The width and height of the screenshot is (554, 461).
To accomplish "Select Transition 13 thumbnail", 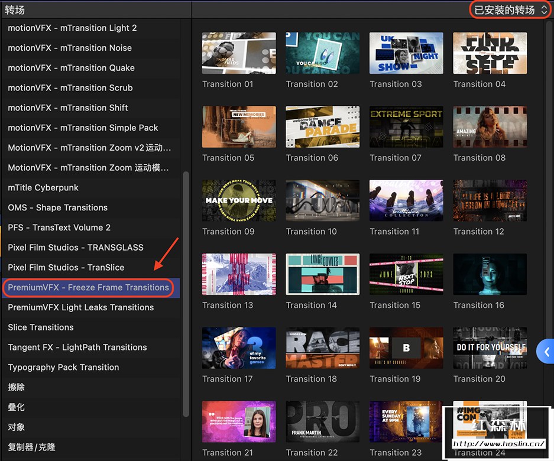I will [x=239, y=274].
